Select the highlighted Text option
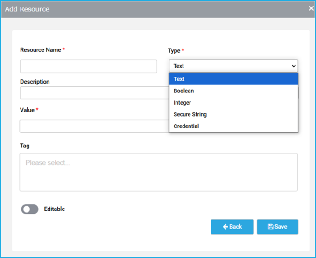The width and height of the screenshot is (316, 258). point(233,79)
